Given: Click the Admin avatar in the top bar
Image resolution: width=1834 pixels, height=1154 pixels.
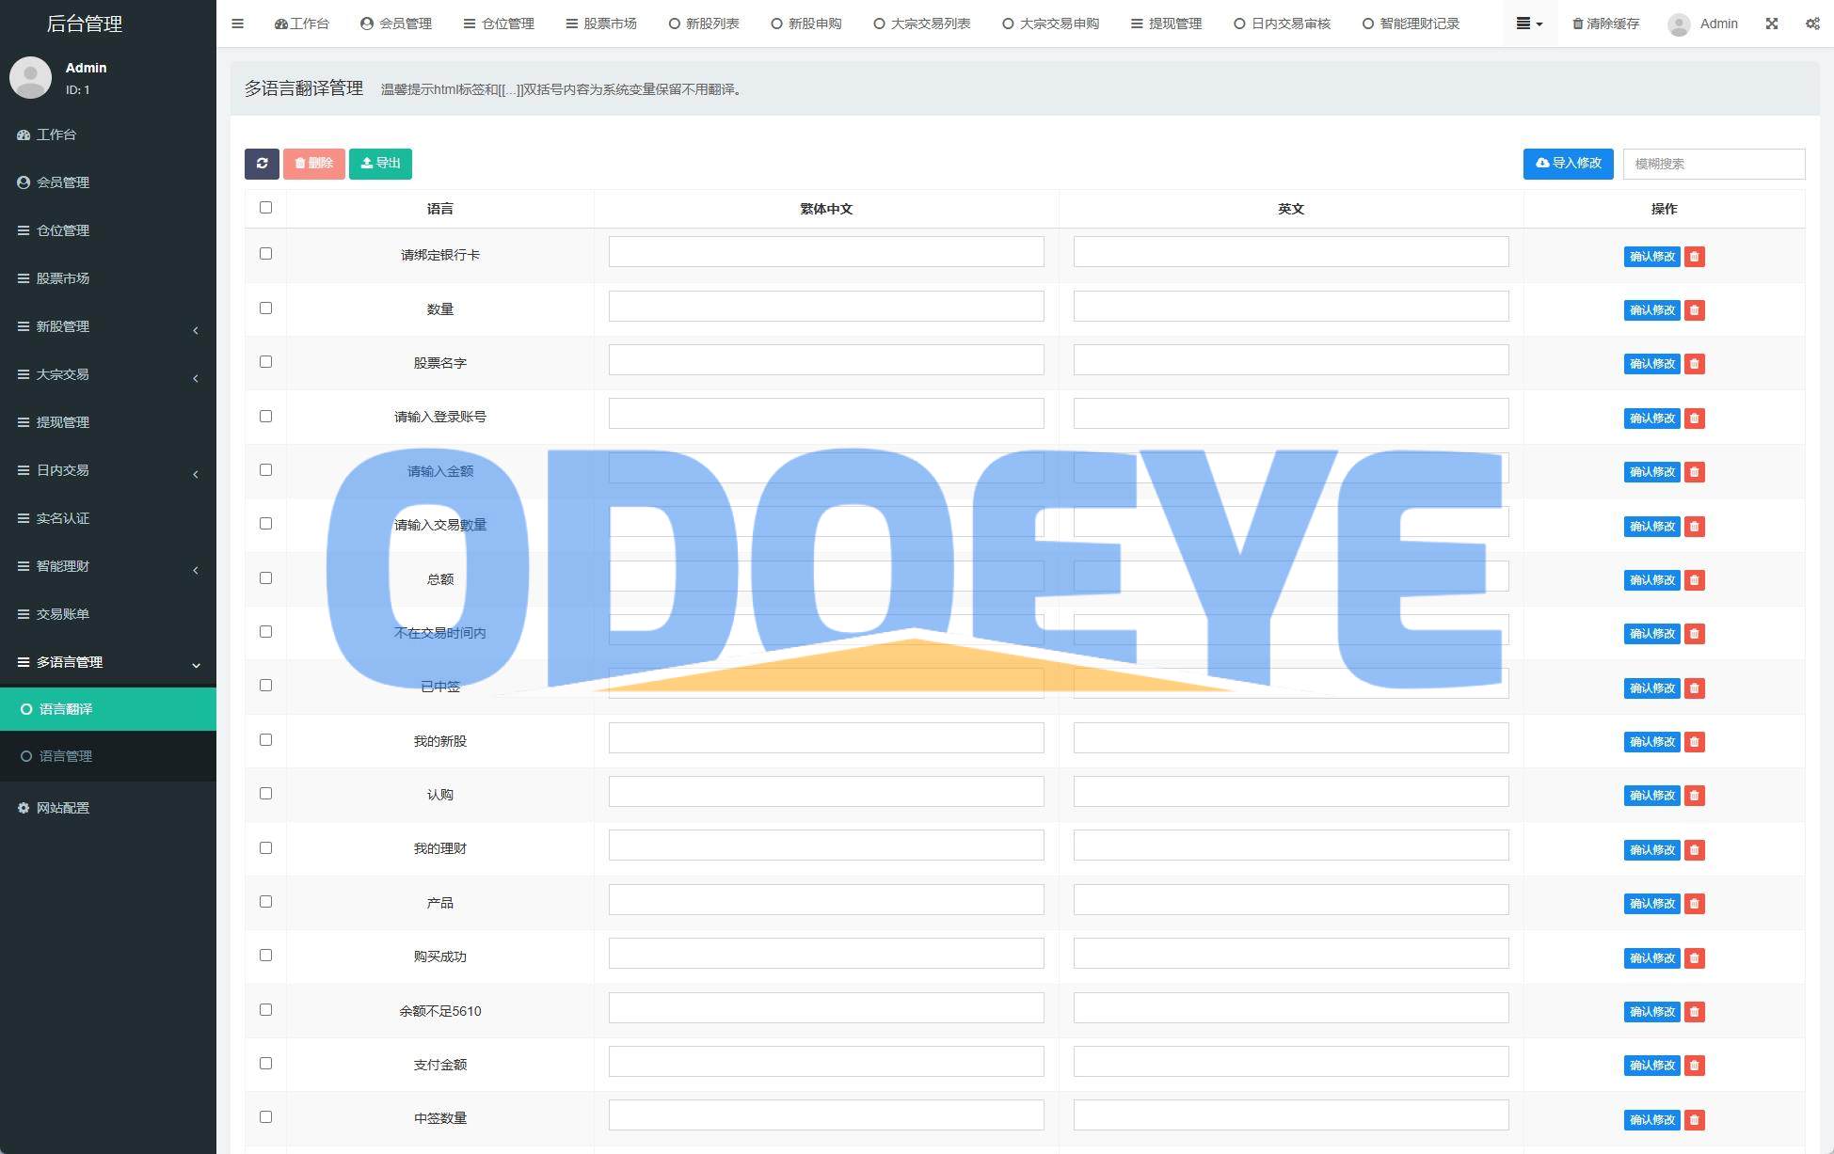Looking at the screenshot, I should [x=1679, y=24].
